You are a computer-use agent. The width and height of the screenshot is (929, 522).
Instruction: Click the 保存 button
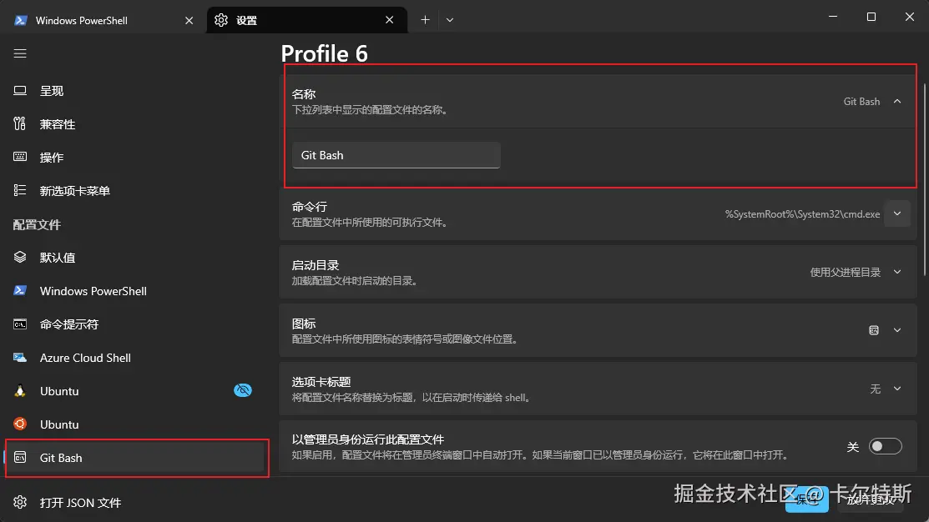point(805,500)
